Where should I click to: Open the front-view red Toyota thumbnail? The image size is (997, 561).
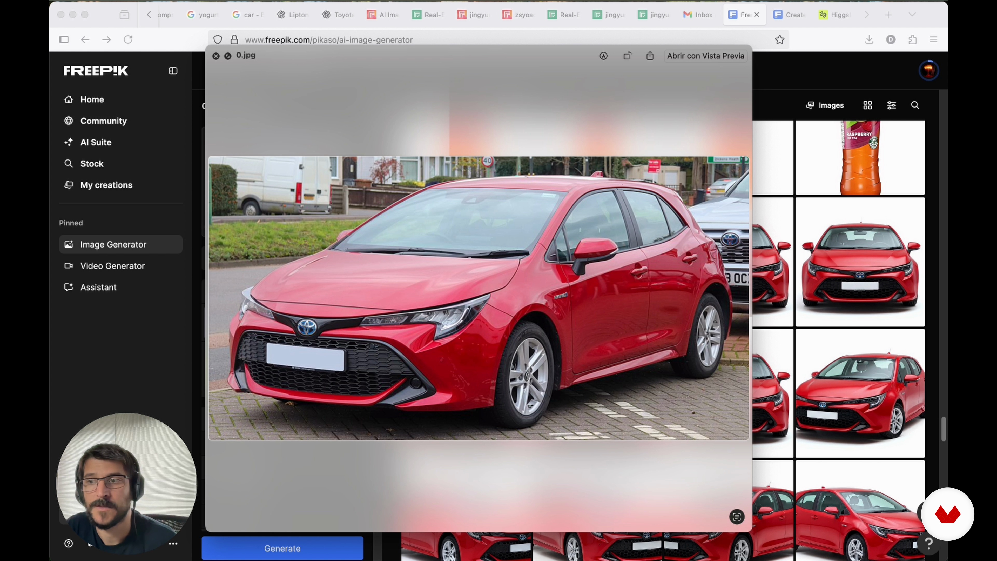click(860, 262)
